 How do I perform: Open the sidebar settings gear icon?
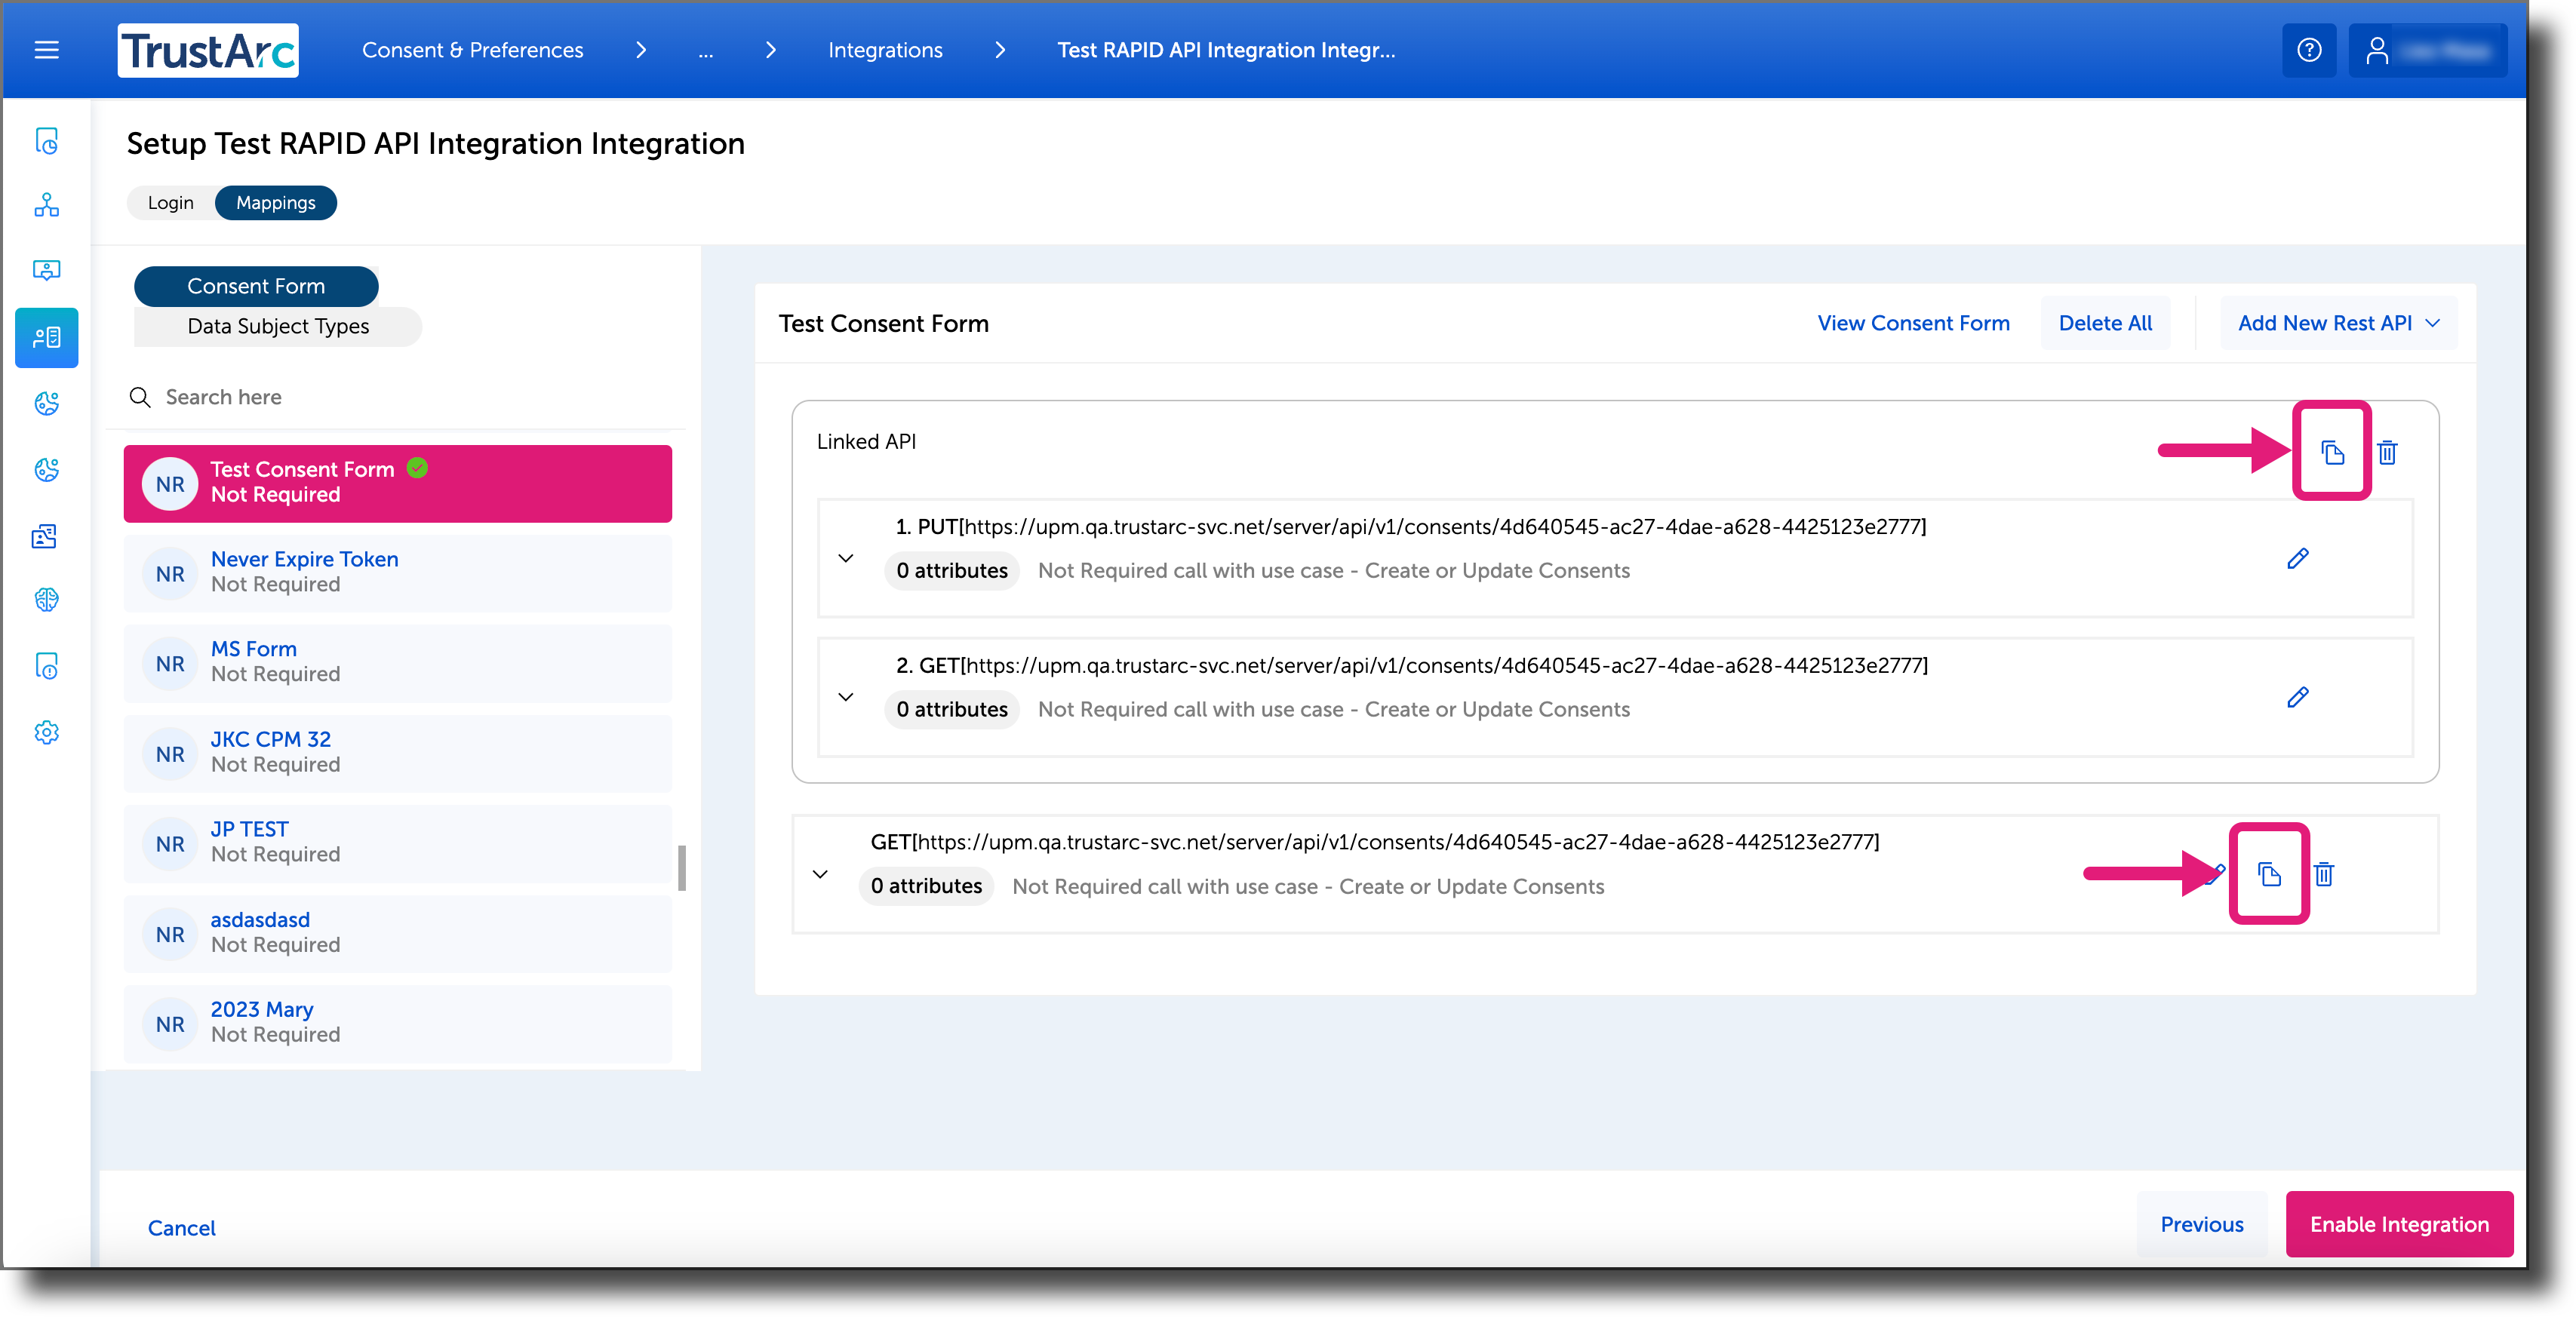click(x=46, y=732)
